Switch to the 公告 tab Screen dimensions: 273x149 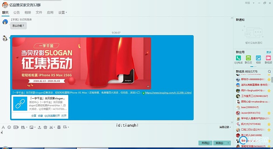pos(16,13)
